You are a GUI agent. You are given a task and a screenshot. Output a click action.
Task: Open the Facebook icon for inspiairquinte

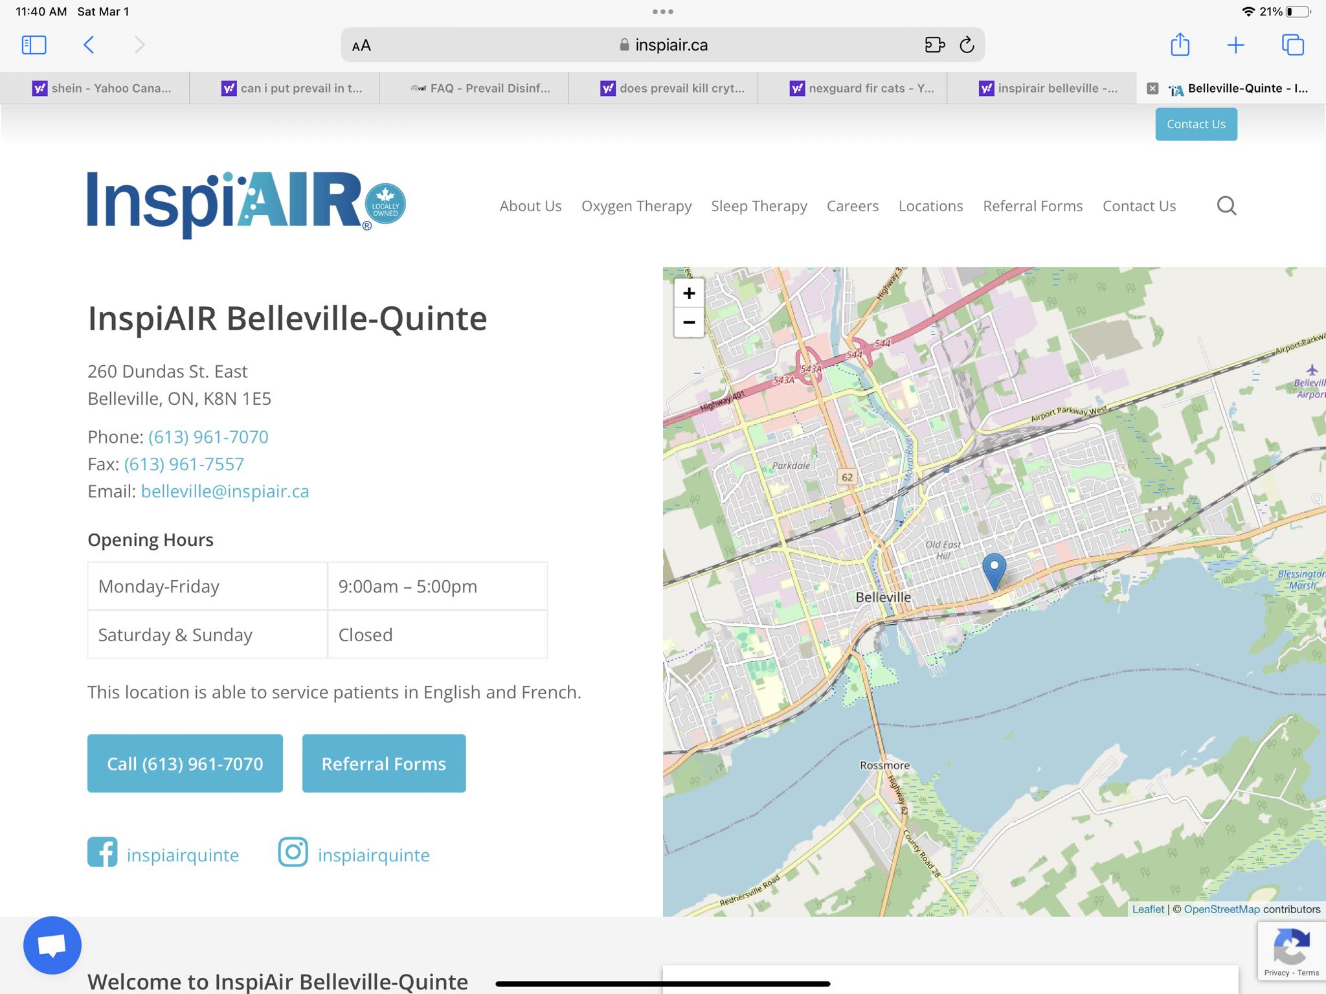pyautogui.click(x=102, y=852)
